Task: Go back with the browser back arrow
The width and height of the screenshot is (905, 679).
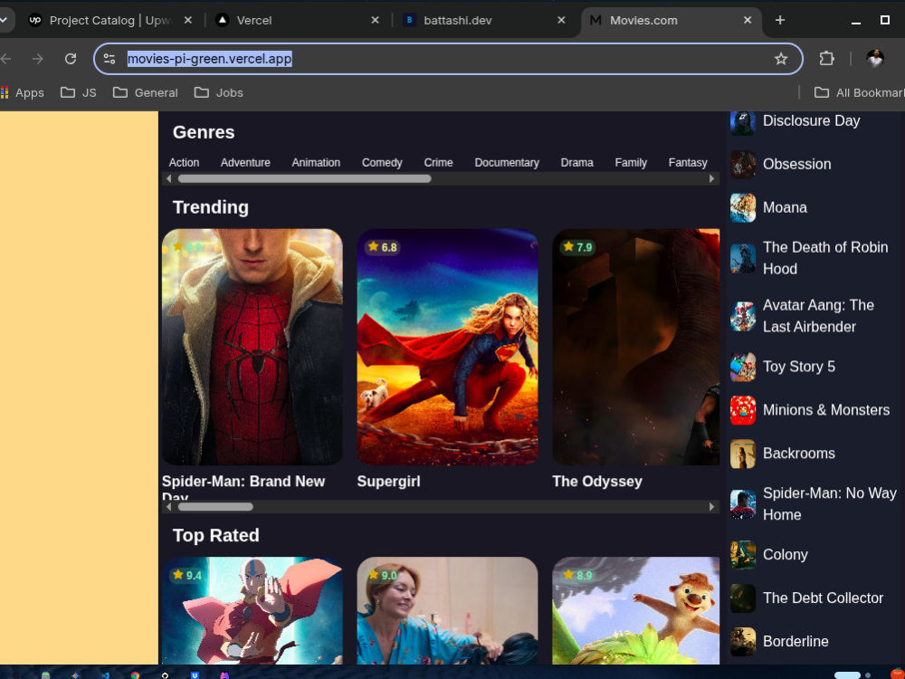Action: [x=6, y=58]
